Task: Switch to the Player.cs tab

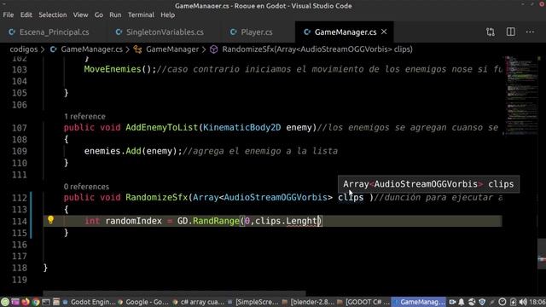Action: (x=258, y=32)
